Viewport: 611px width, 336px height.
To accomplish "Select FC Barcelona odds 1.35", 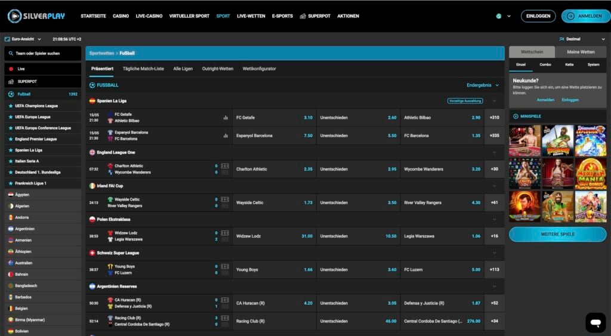I will coord(442,135).
